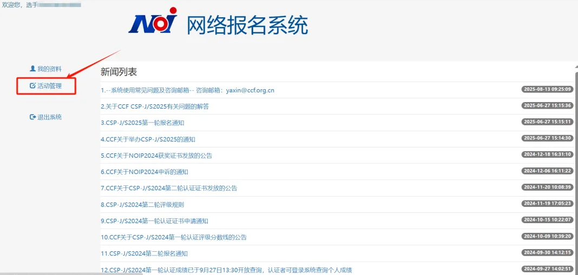Open CSP-J/S2024第一轮认证证书申请通知 link
This screenshot has width=578, height=275.
[154, 221]
